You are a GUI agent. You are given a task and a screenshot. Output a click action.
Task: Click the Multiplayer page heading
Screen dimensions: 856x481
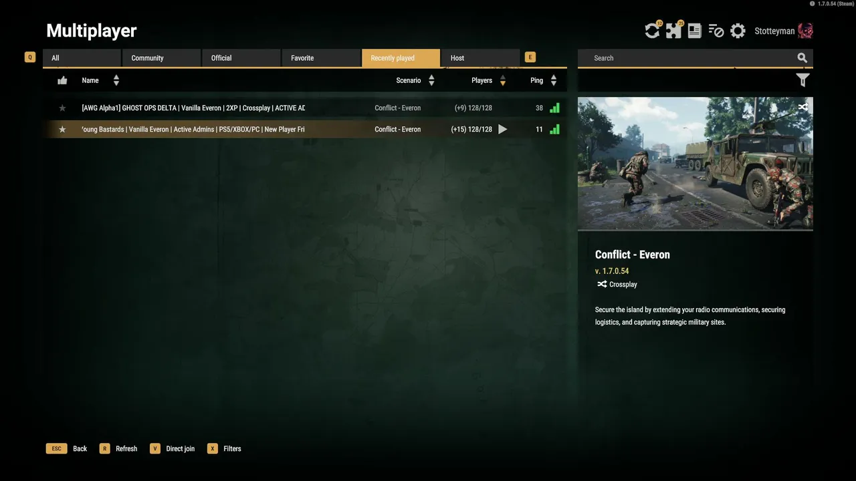click(x=92, y=31)
